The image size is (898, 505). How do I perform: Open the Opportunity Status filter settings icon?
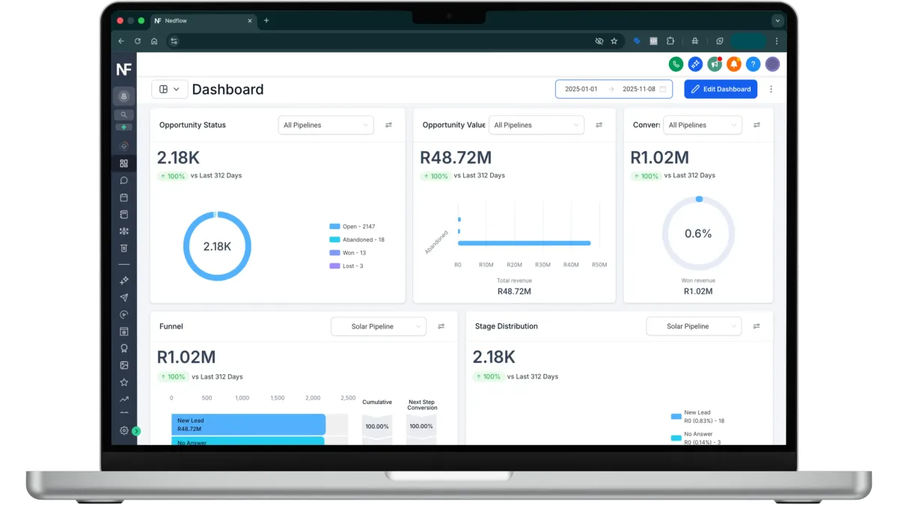tap(388, 125)
